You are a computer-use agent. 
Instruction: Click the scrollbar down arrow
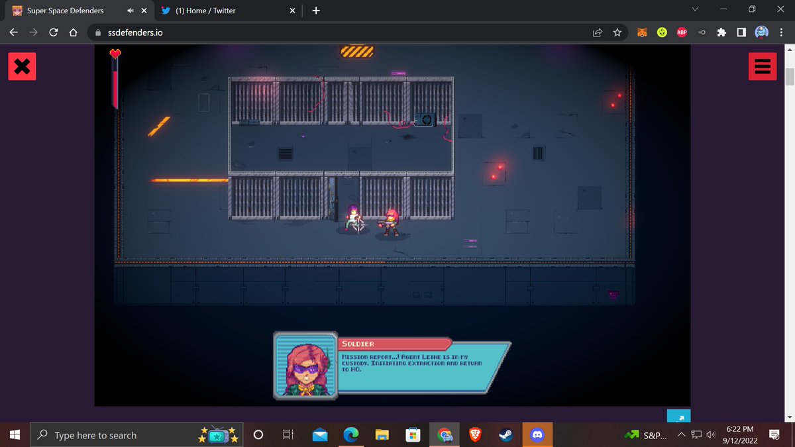789,417
